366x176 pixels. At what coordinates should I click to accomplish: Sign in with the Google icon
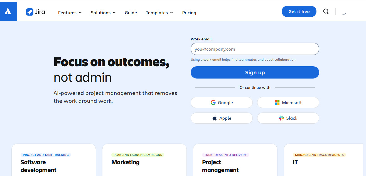213,102
